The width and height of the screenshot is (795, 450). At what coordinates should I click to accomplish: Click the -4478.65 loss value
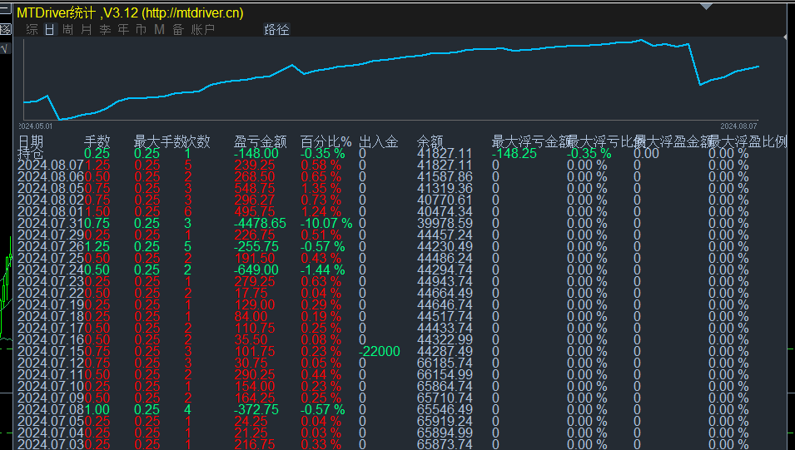(x=260, y=224)
